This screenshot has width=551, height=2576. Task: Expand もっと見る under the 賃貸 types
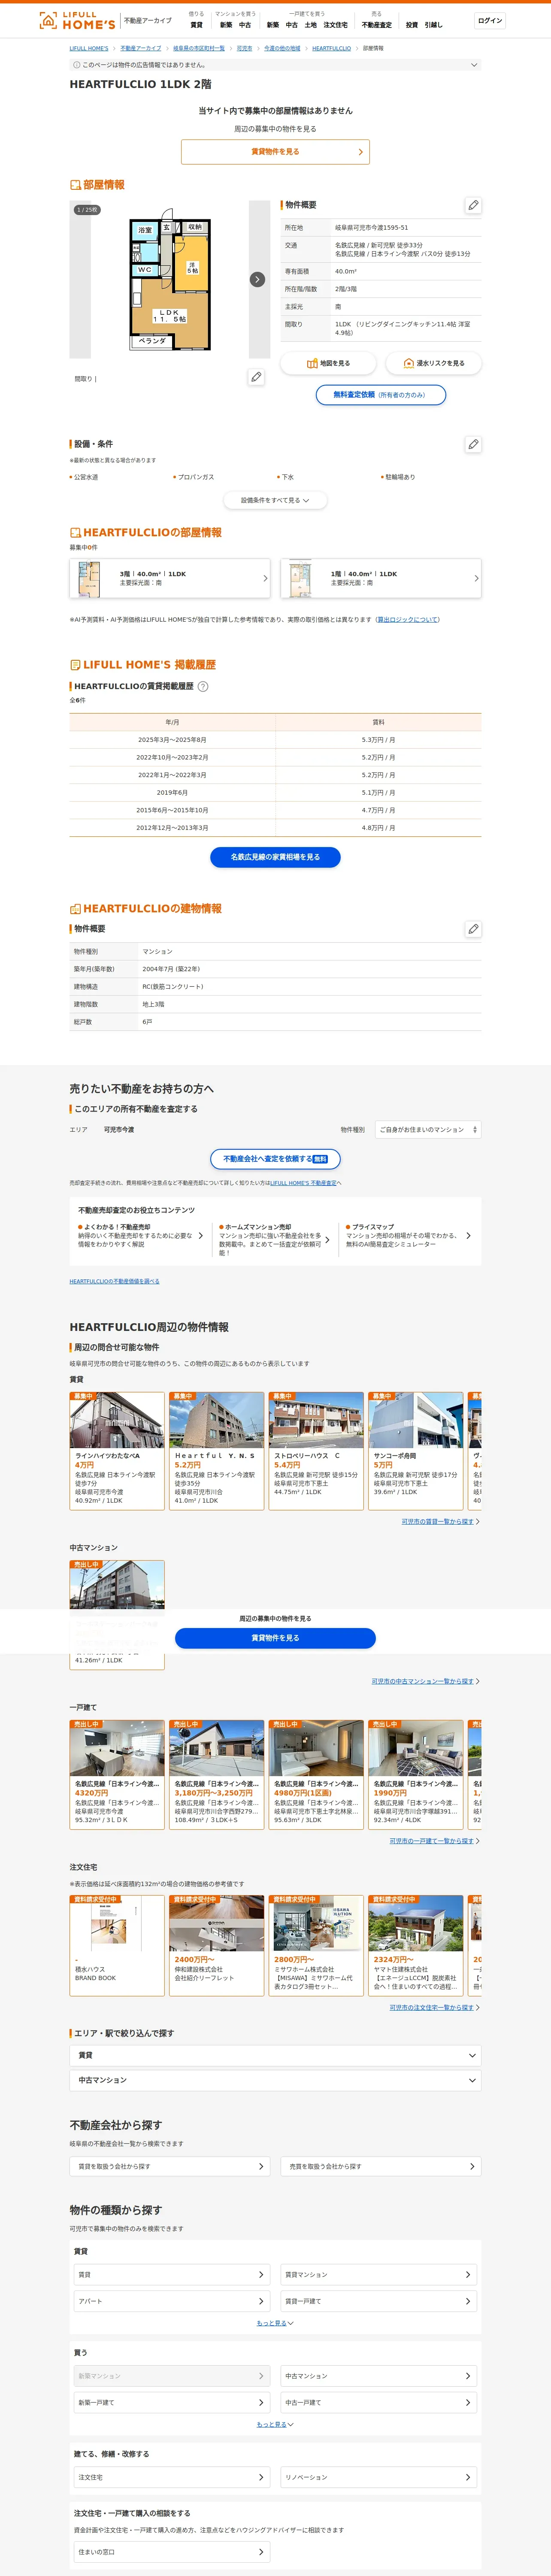(x=275, y=2323)
